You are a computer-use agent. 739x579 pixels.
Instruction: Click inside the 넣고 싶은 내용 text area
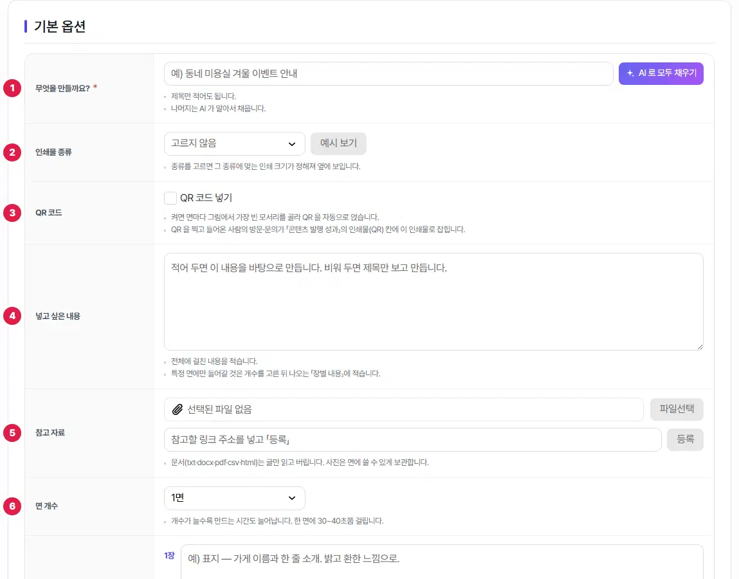pos(433,302)
